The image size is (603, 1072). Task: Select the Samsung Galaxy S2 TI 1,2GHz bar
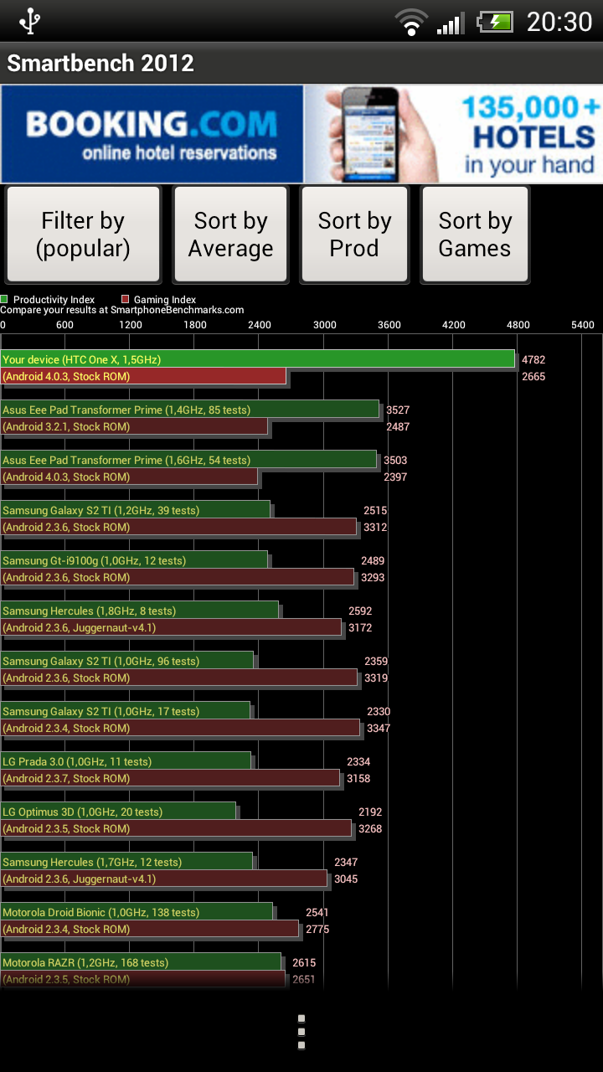[136, 510]
